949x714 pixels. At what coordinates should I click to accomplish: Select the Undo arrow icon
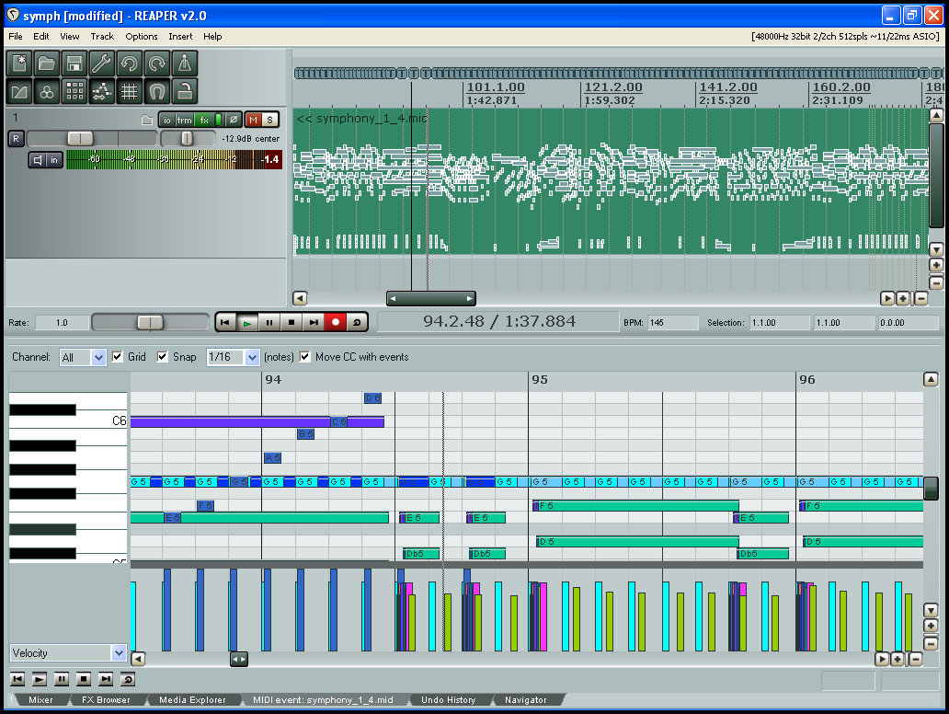(x=130, y=63)
